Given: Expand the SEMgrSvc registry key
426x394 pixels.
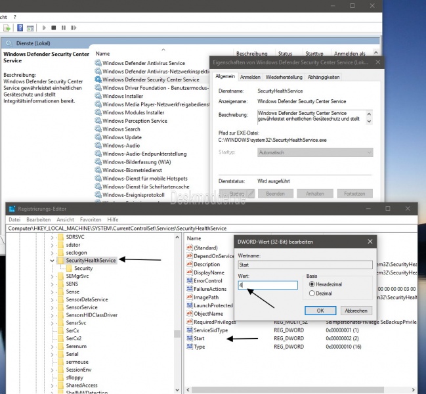Looking at the screenshot, I should [52, 276].
